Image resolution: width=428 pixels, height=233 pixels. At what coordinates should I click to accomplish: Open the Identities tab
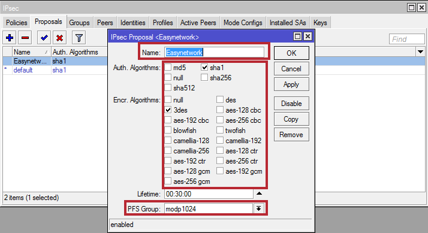pos(133,23)
